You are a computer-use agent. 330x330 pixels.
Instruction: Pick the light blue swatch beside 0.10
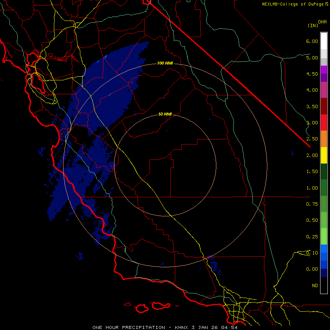pos(324,249)
